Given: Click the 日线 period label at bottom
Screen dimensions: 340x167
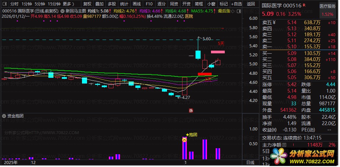Looking at the screenshot, I should [251, 162].
